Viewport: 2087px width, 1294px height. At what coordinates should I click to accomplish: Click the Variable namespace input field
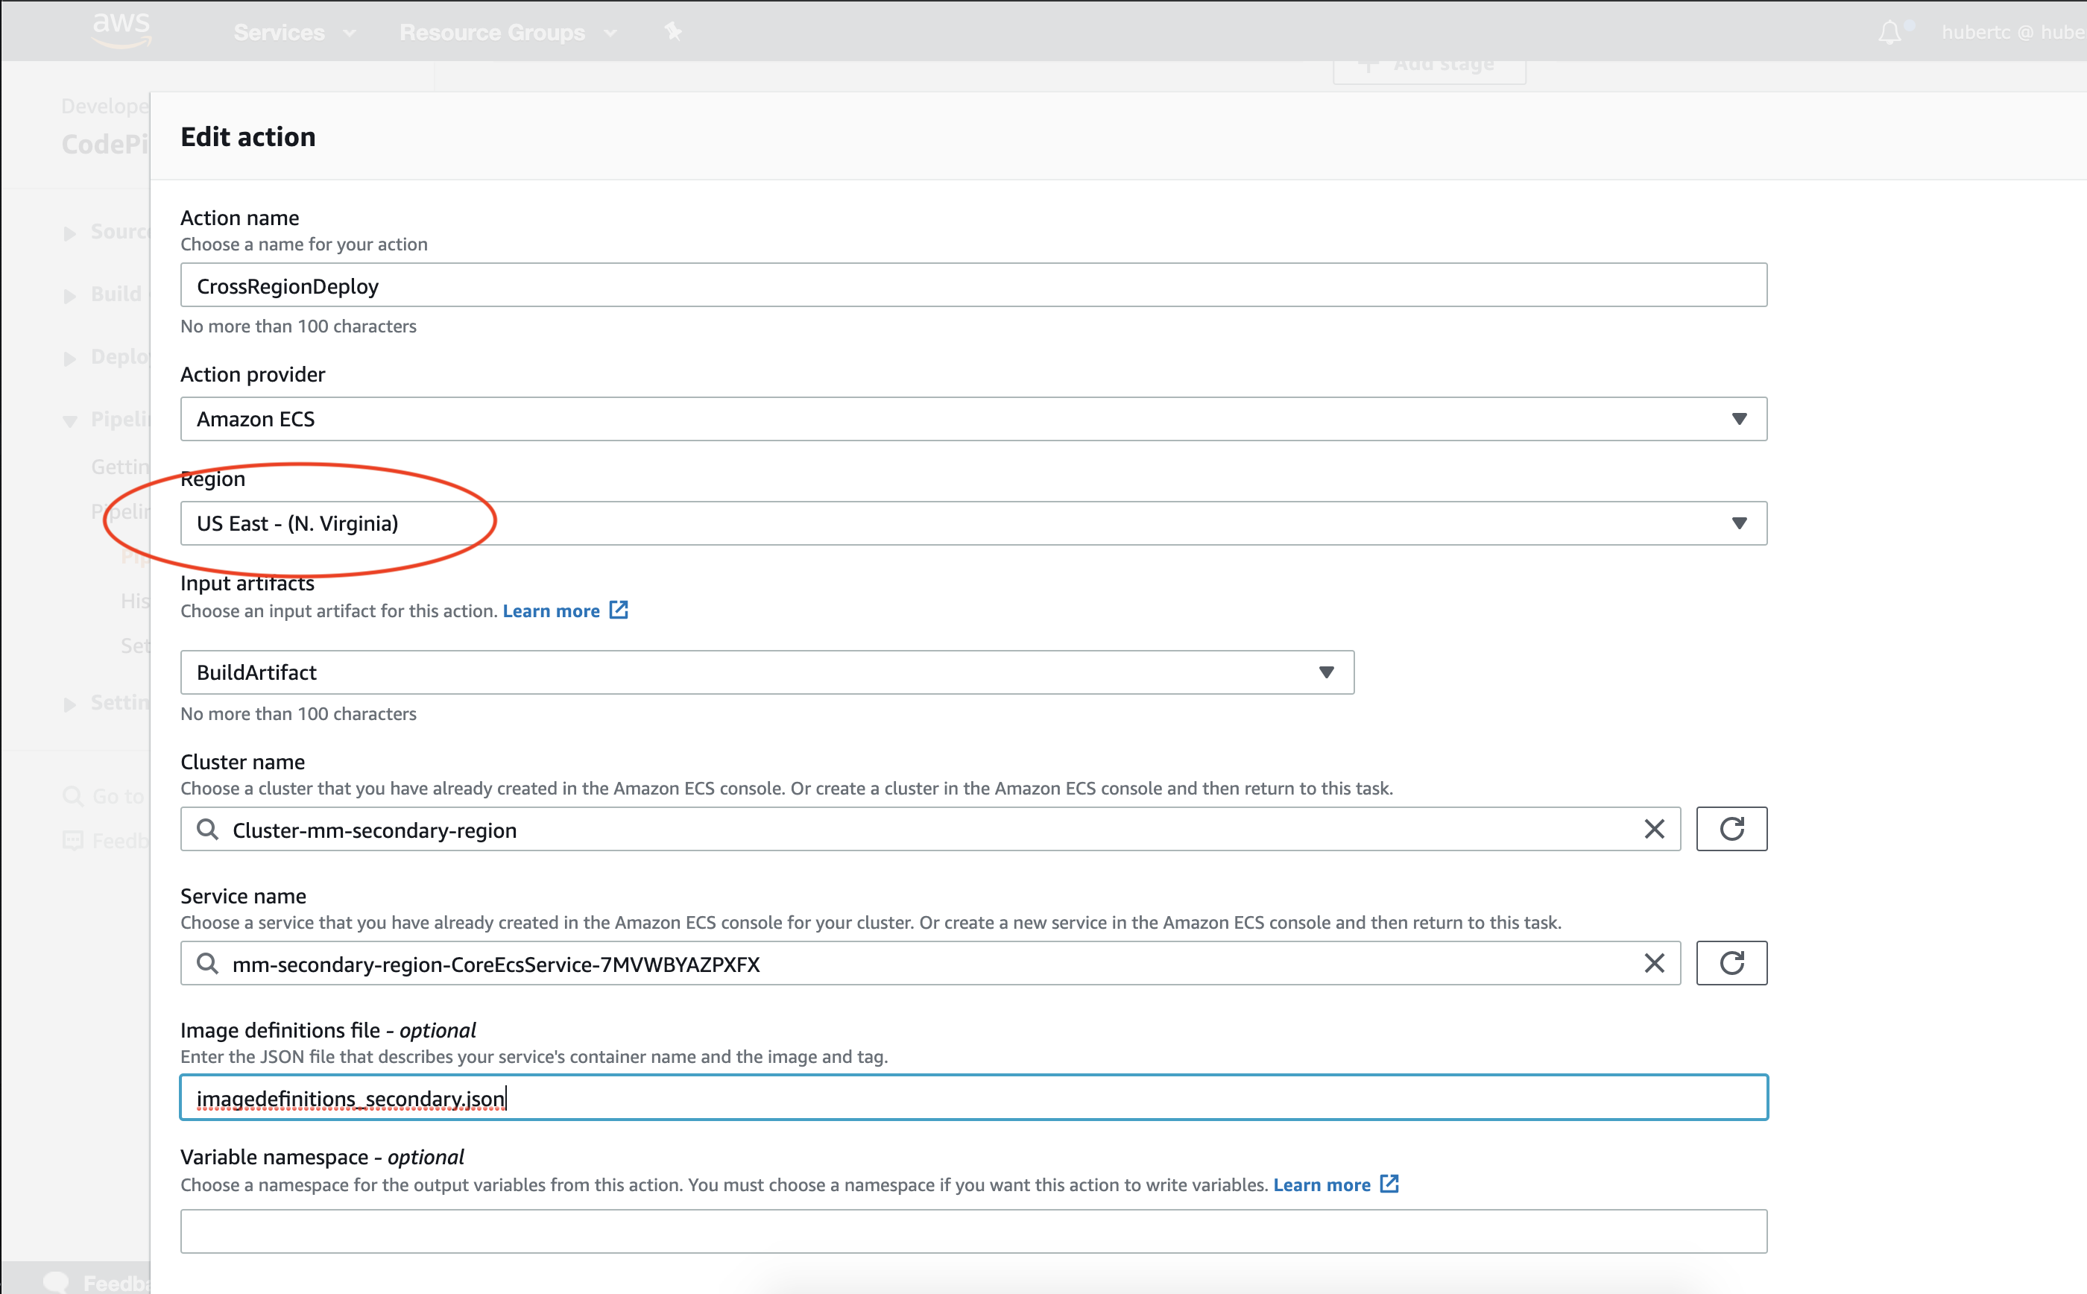973,1231
